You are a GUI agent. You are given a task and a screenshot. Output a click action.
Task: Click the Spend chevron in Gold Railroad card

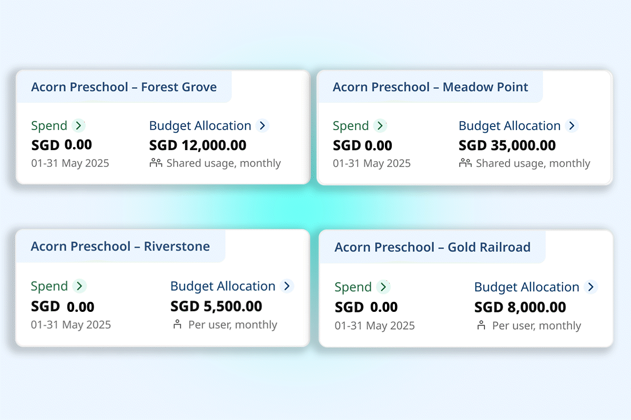point(383,287)
